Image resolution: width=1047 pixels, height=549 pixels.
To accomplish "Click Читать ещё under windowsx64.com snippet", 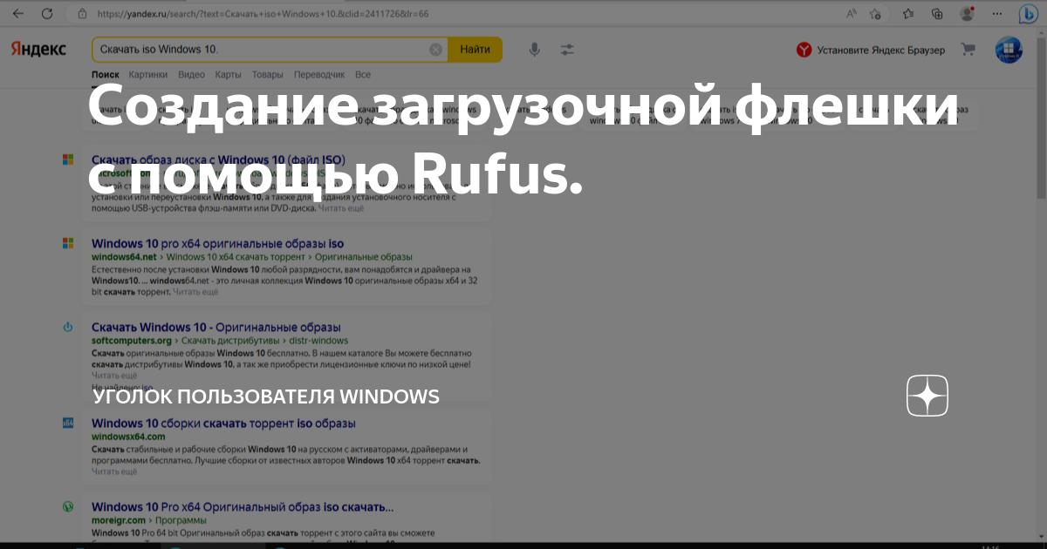I will (x=114, y=471).
